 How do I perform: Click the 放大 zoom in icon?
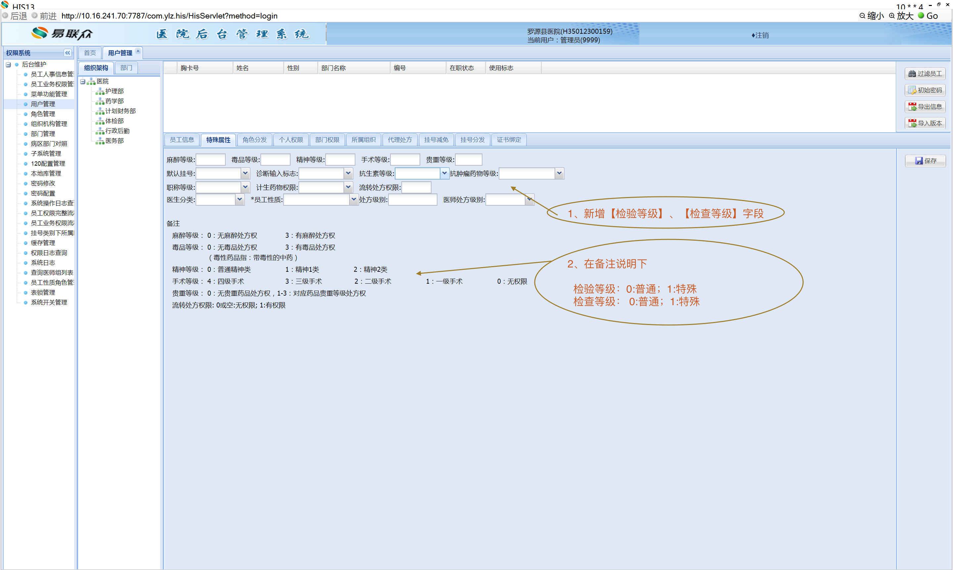892,16
